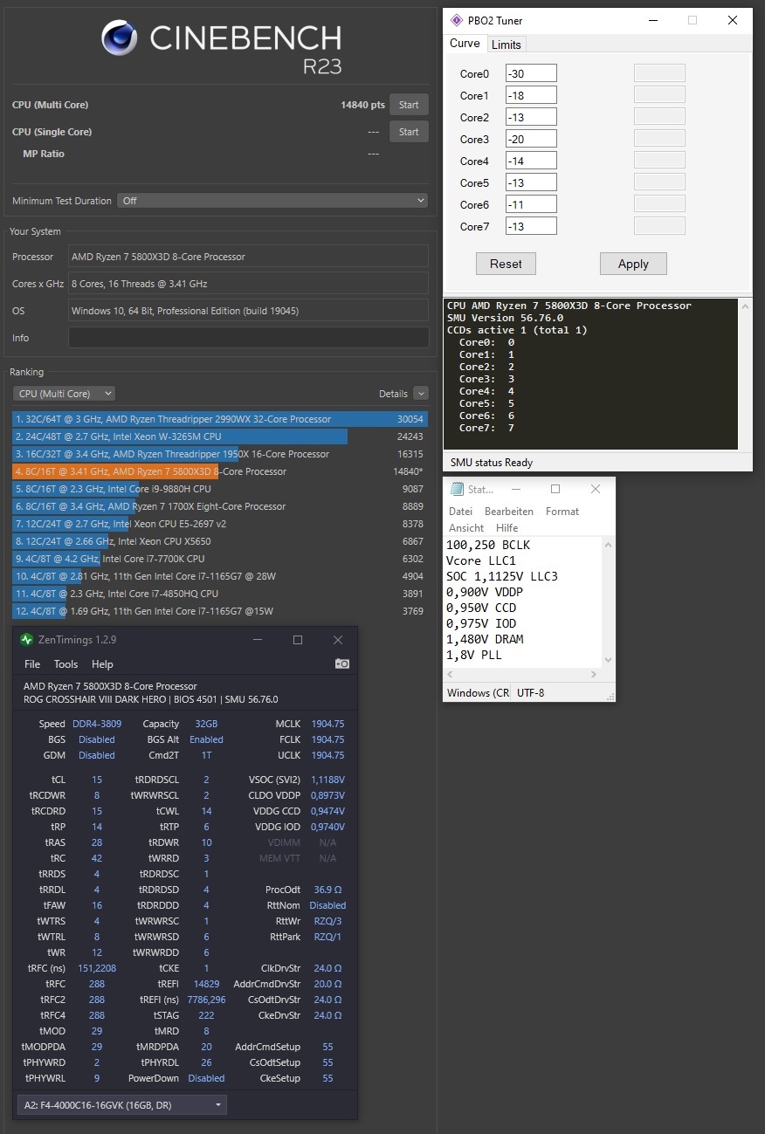Viewport: 765px width, 1134px height.
Task: Start the CPU Single Core benchmark
Action: (x=409, y=132)
